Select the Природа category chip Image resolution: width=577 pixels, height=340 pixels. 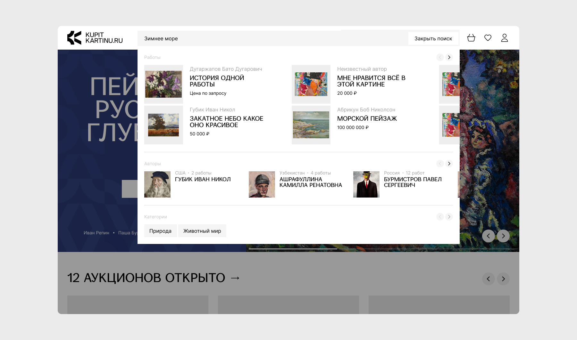(x=160, y=231)
